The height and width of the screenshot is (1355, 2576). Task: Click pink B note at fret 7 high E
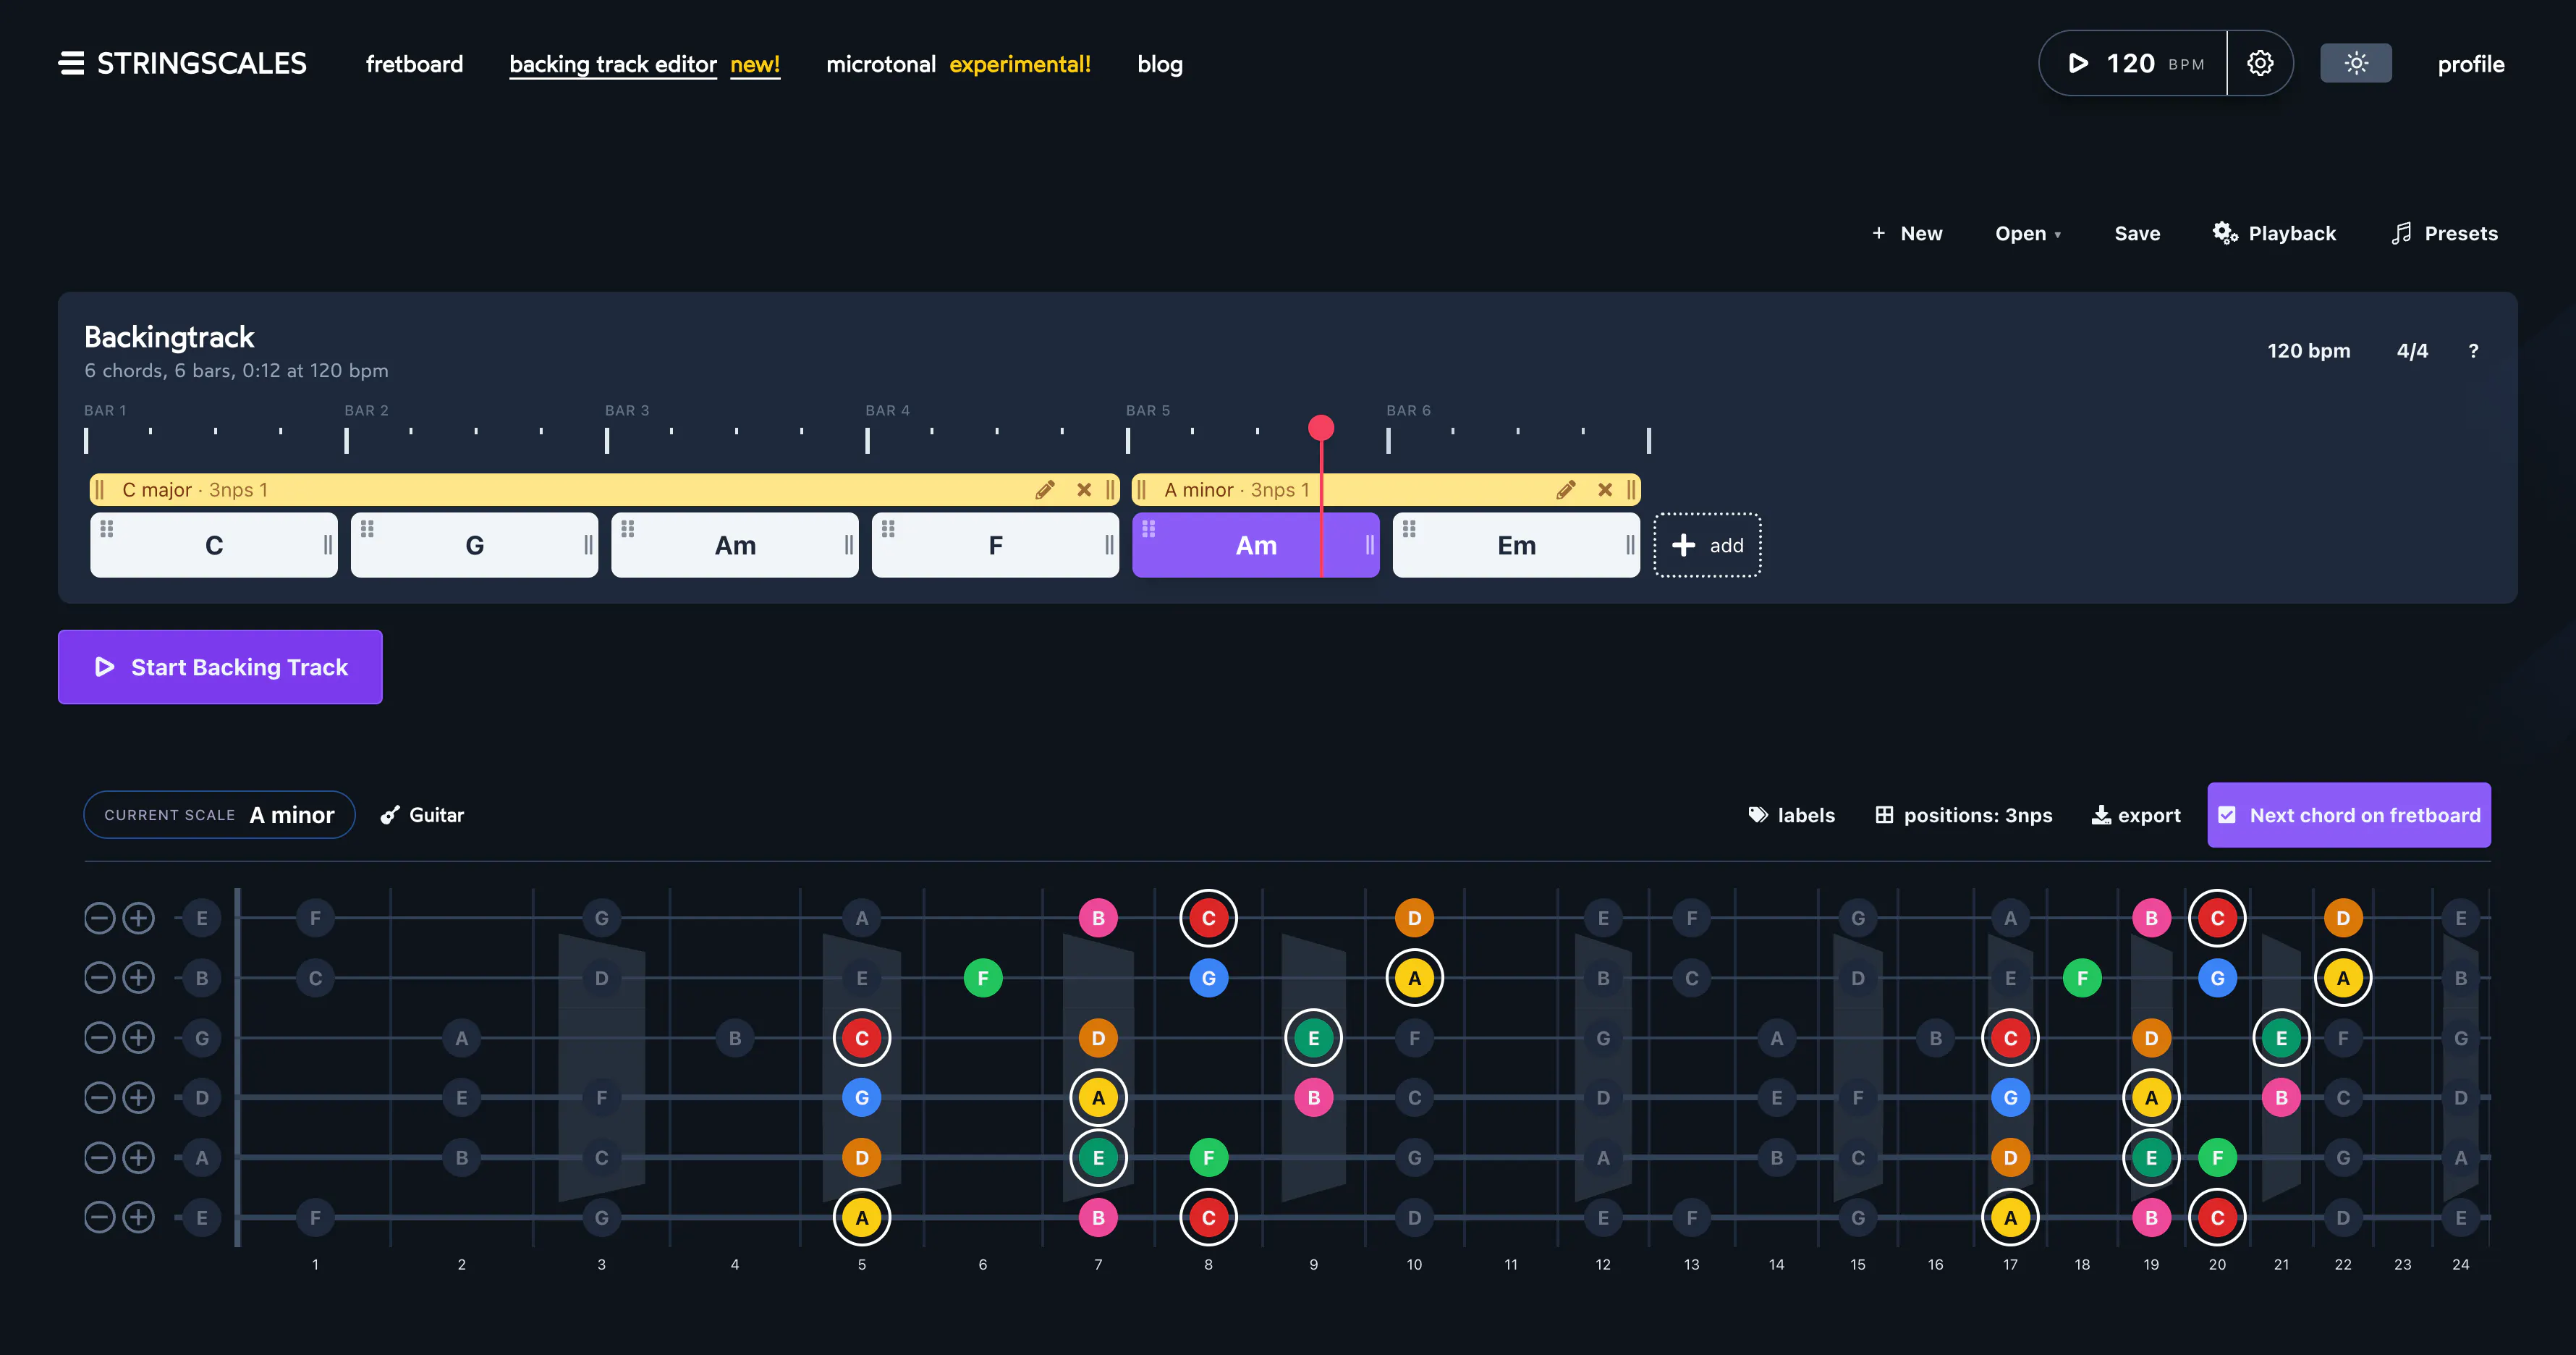(1098, 918)
